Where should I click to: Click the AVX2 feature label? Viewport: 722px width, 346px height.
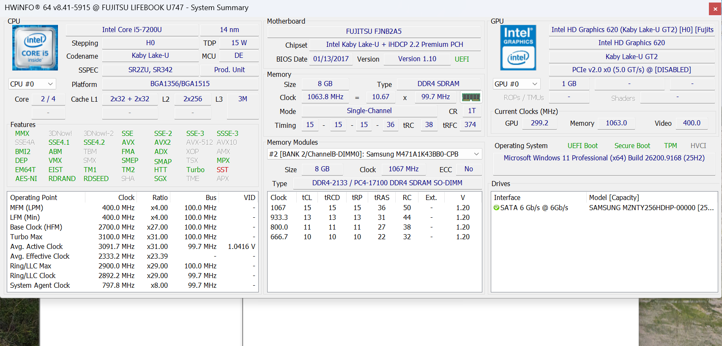pyautogui.click(x=162, y=142)
